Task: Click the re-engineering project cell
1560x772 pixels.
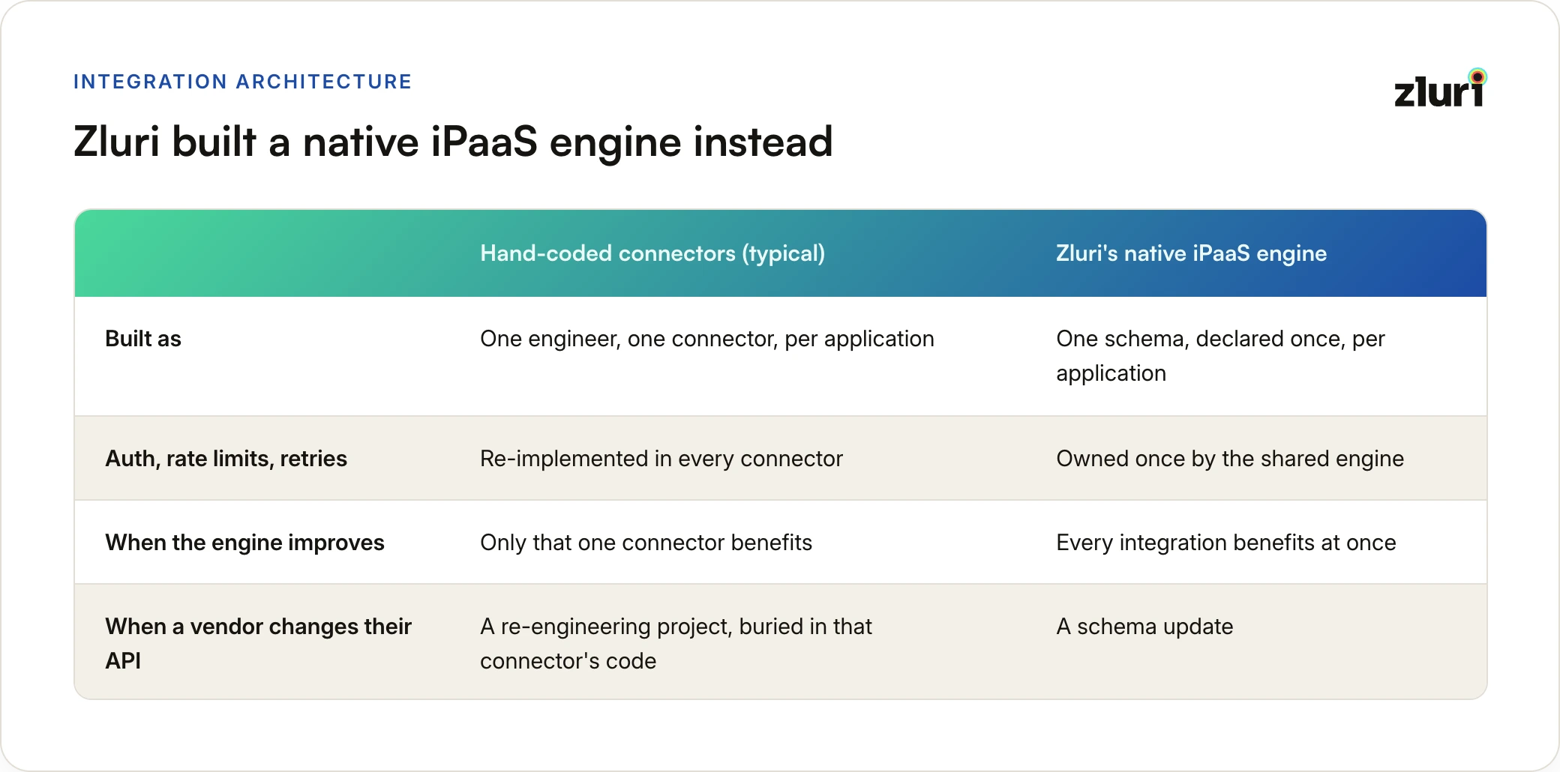Action: tap(676, 643)
